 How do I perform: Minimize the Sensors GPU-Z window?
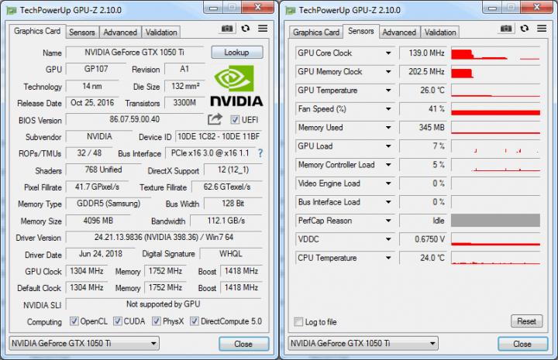493,8
